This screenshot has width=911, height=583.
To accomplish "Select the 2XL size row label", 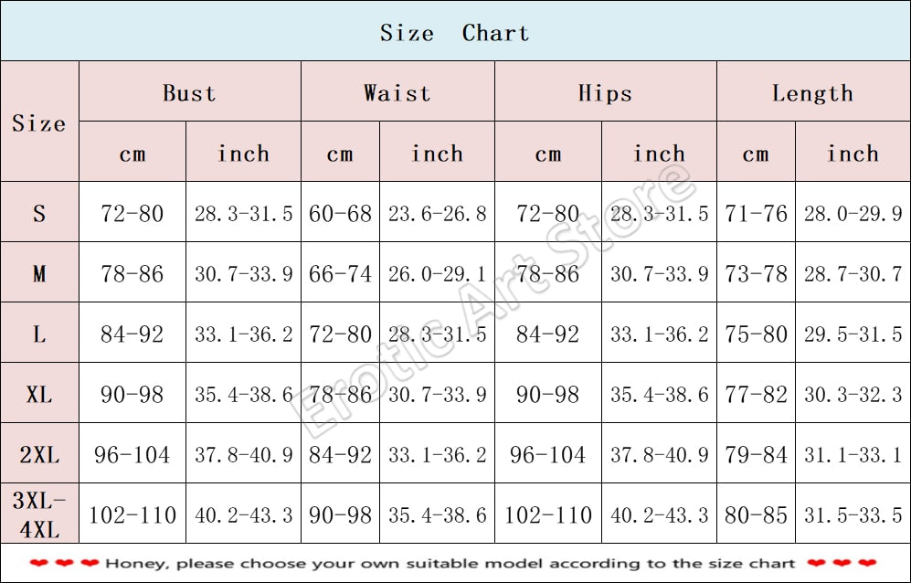I will 39,454.
